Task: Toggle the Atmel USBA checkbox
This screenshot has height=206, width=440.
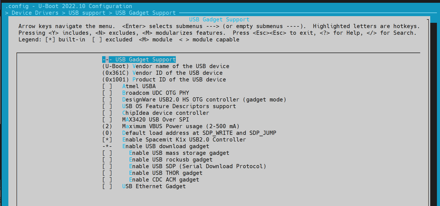Action: click(107, 86)
